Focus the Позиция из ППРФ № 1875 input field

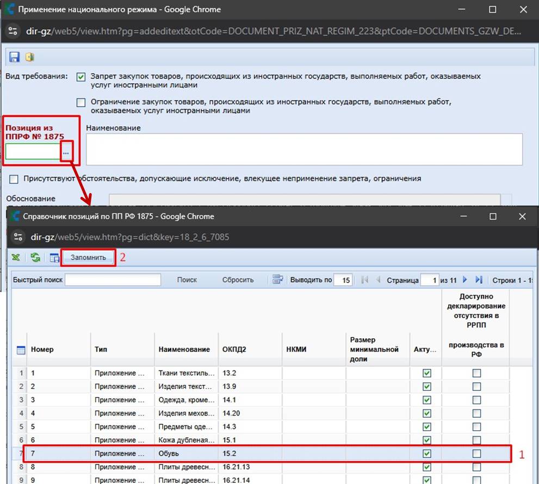pos(33,152)
